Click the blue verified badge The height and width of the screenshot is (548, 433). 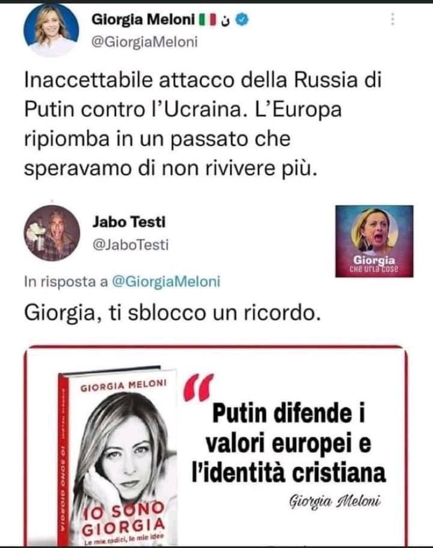(242, 20)
